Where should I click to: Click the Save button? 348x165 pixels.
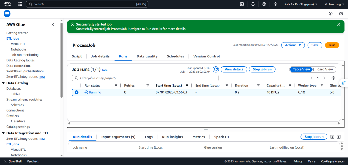pyautogui.click(x=315, y=45)
